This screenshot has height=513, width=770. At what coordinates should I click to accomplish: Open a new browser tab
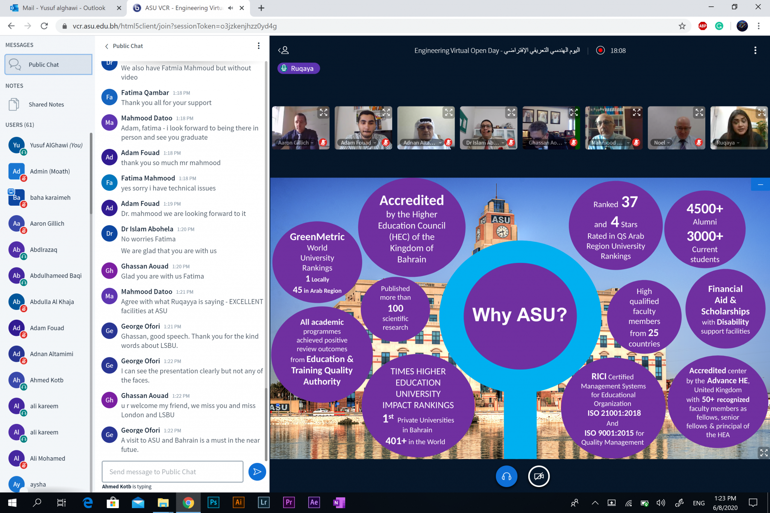[261, 8]
